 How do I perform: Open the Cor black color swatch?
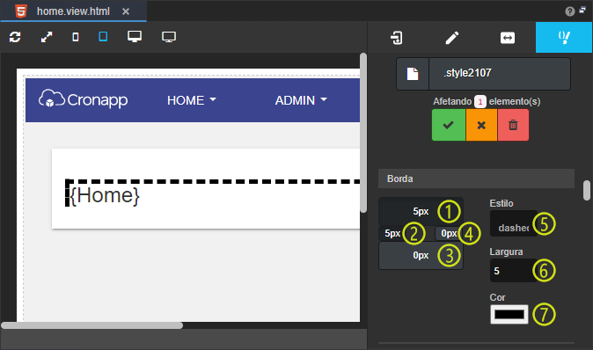tap(509, 315)
